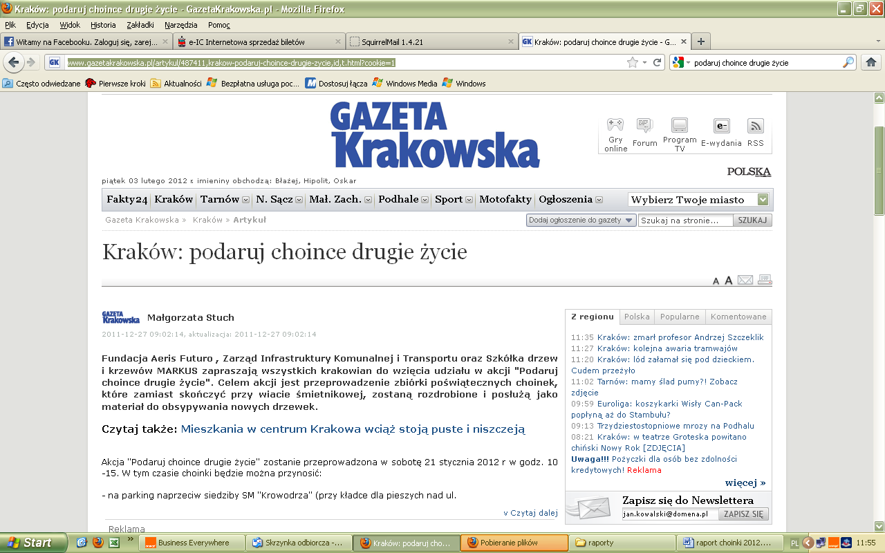Viewport: 885px width, 553px height.
Task: Open raporty folder from taskbar
Action: click(x=621, y=543)
